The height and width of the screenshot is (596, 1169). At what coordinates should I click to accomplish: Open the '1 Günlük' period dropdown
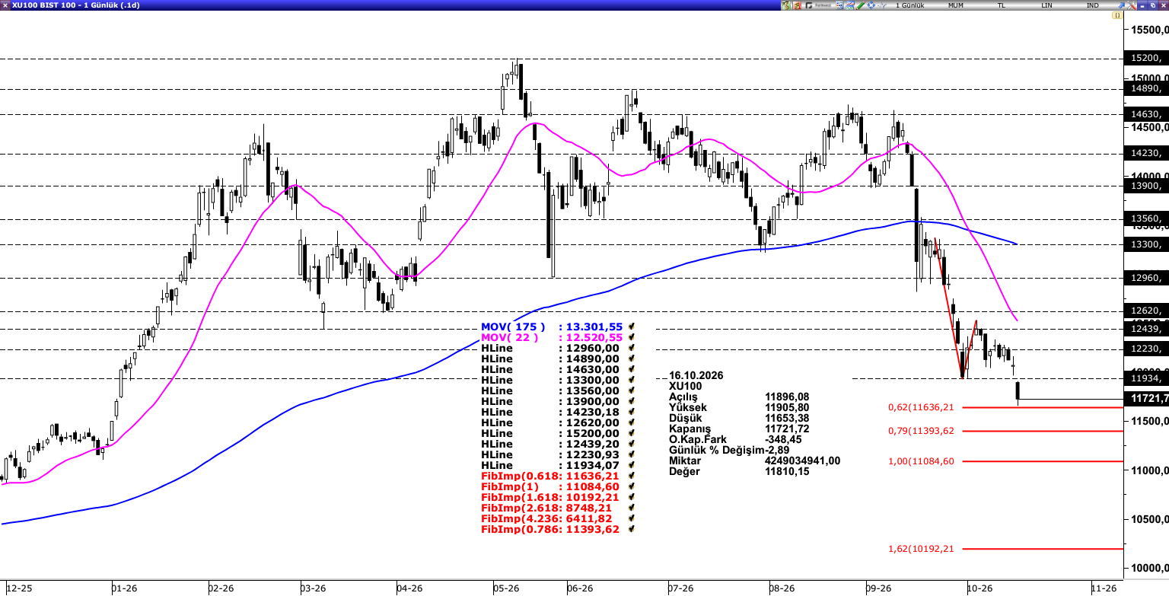coord(910,5)
